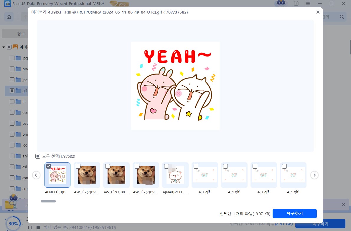Toggle the ico folder checkbox
The height and width of the screenshot is (231, 351).
click(x=12, y=145)
